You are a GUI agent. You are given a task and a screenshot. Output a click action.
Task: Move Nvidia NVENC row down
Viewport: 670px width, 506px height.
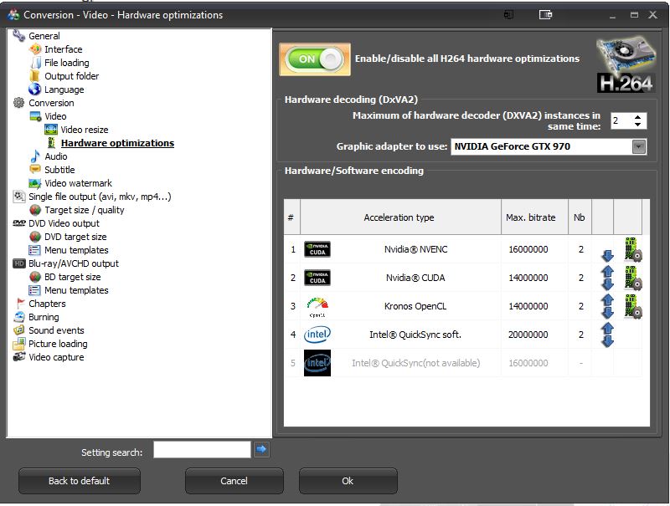(608, 256)
